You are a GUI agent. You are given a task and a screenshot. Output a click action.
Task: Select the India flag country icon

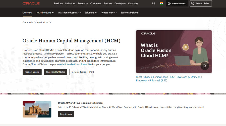tap(161, 3)
